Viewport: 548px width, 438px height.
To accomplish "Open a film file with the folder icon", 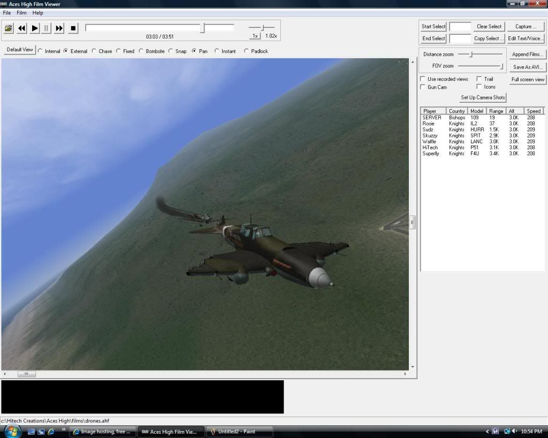I will coord(9,28).
